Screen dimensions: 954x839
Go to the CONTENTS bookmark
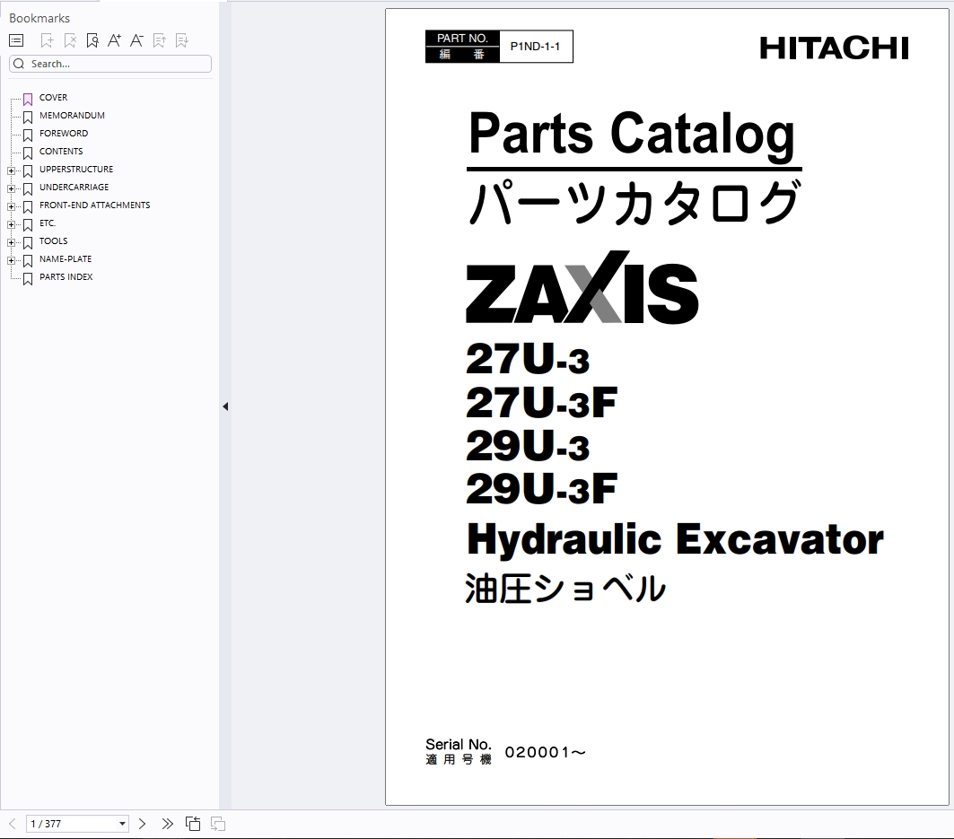click(x=61, y=152)
